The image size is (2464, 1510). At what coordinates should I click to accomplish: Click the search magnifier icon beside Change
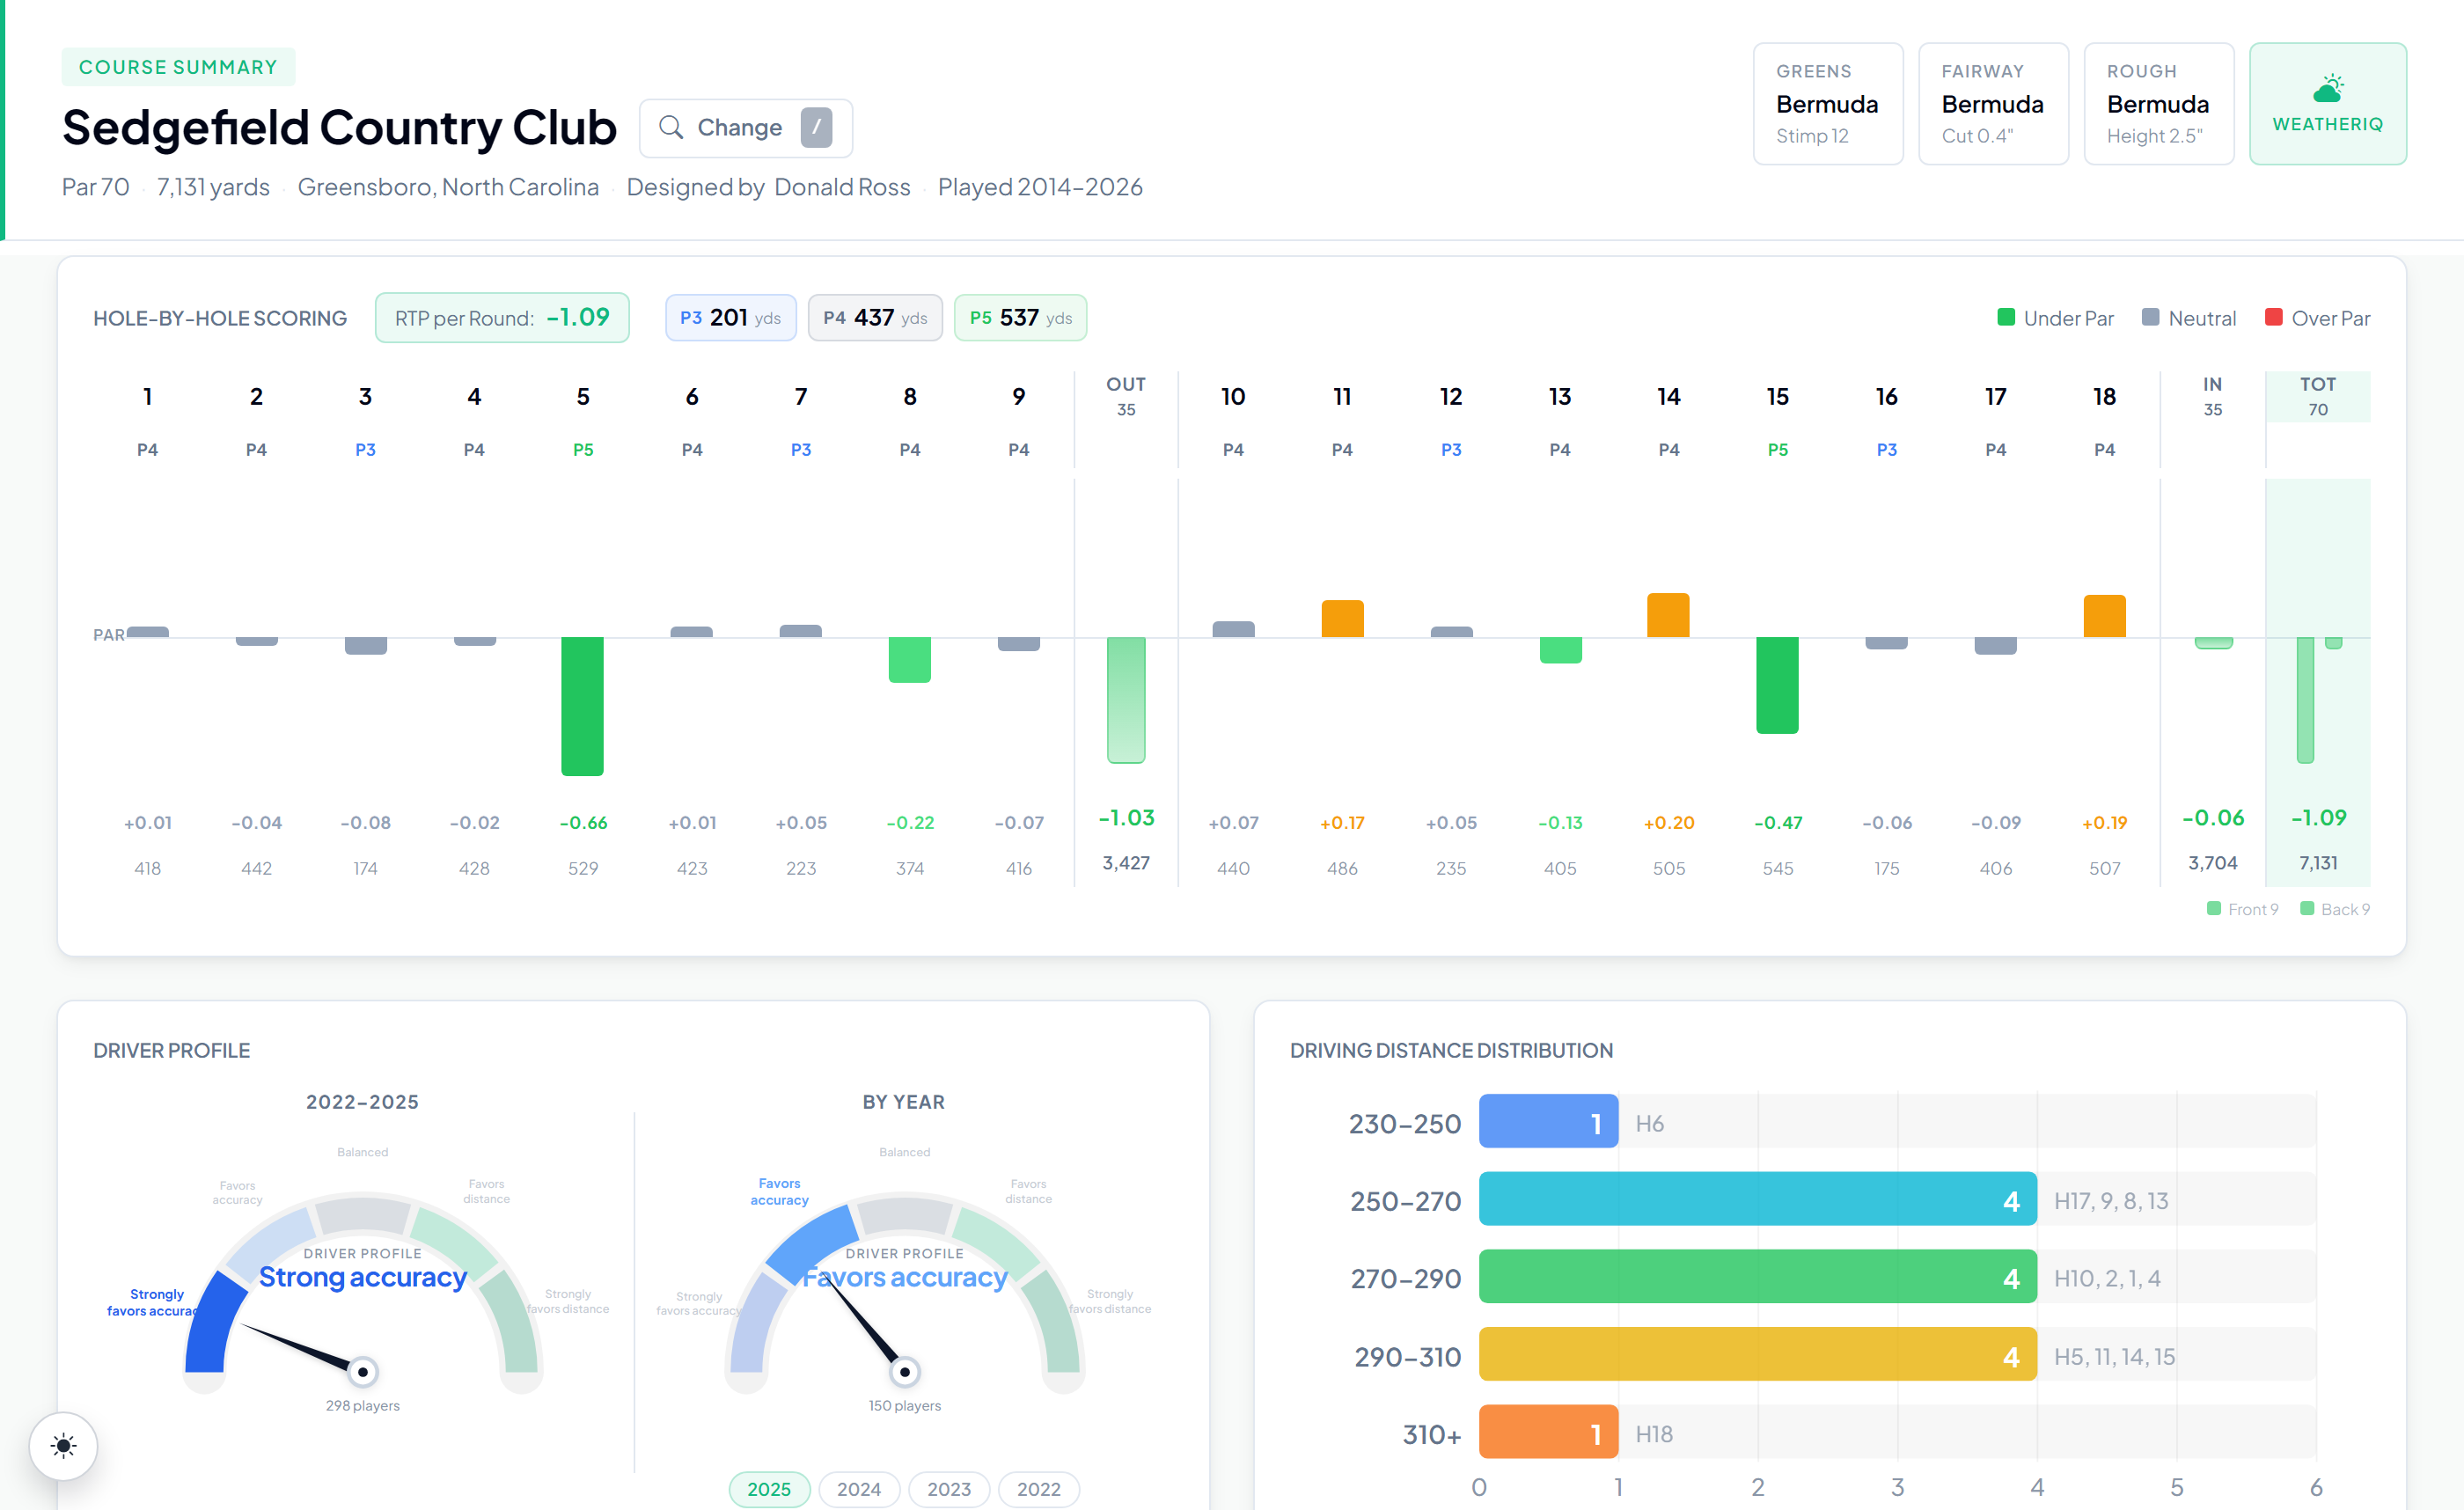pyautogui.click(x=671, y=128)
